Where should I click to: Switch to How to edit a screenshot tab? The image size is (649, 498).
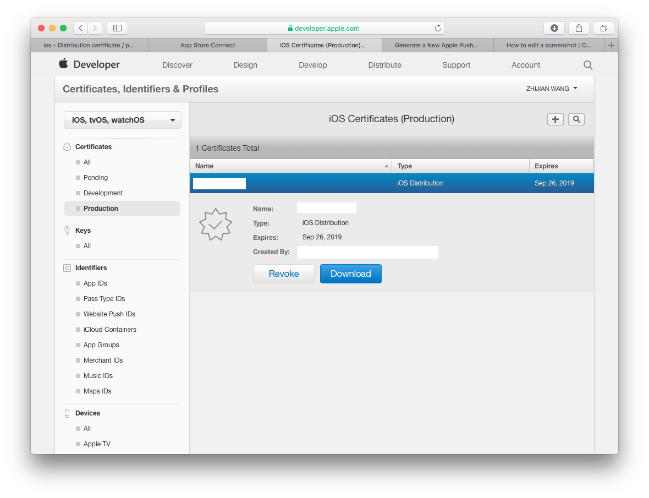point(548,45)
